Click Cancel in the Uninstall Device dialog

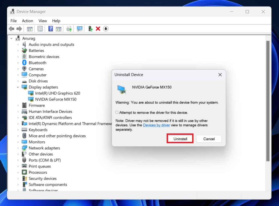[209, 139]
